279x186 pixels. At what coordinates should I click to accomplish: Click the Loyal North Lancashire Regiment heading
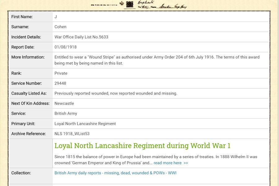pyautogui.click(x=142, y=146)
